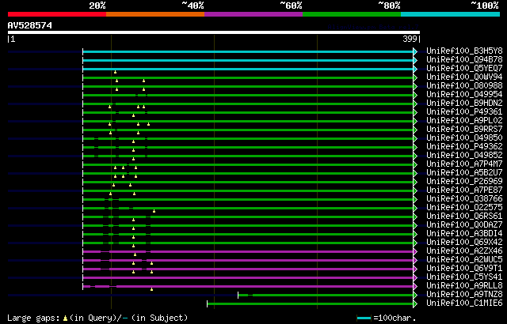This screenshot has height=324, width=507.
Task: Select the UniRef100_Q6RS61 hit label
Action: (464, 217)
